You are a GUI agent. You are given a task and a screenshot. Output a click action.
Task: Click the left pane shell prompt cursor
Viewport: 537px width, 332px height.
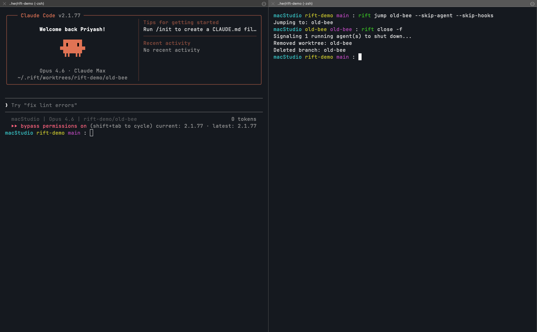(91, 133)
